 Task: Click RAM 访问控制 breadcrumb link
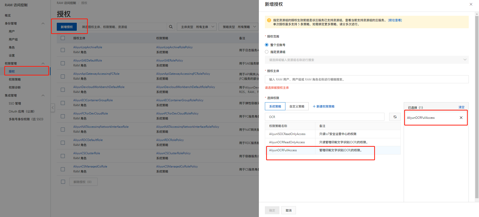tap(66, 3)
